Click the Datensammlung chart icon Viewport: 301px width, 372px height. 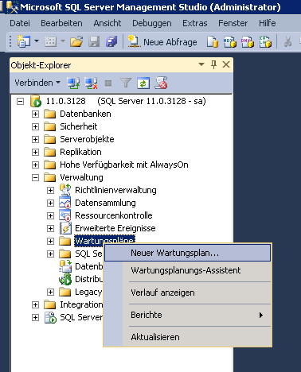[65, 203]
